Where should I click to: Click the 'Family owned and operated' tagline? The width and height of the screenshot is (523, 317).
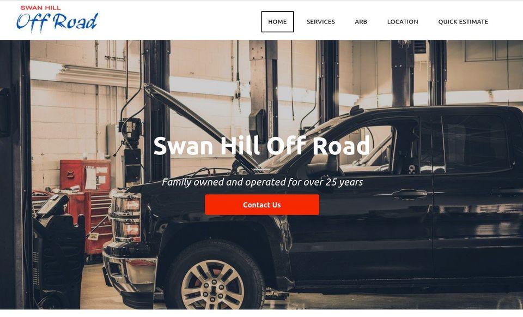262,182
